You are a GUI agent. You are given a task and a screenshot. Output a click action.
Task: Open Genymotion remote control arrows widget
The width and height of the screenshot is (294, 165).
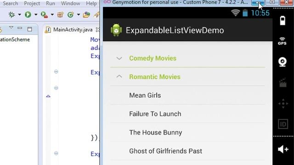283,104
